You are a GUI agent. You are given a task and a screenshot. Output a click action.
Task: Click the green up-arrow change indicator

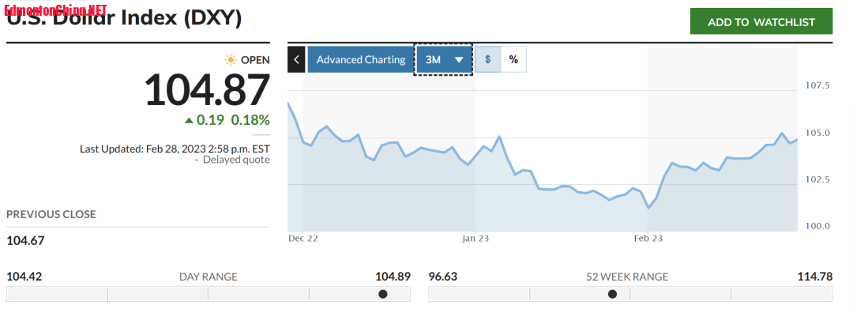(x=189, y=120)
